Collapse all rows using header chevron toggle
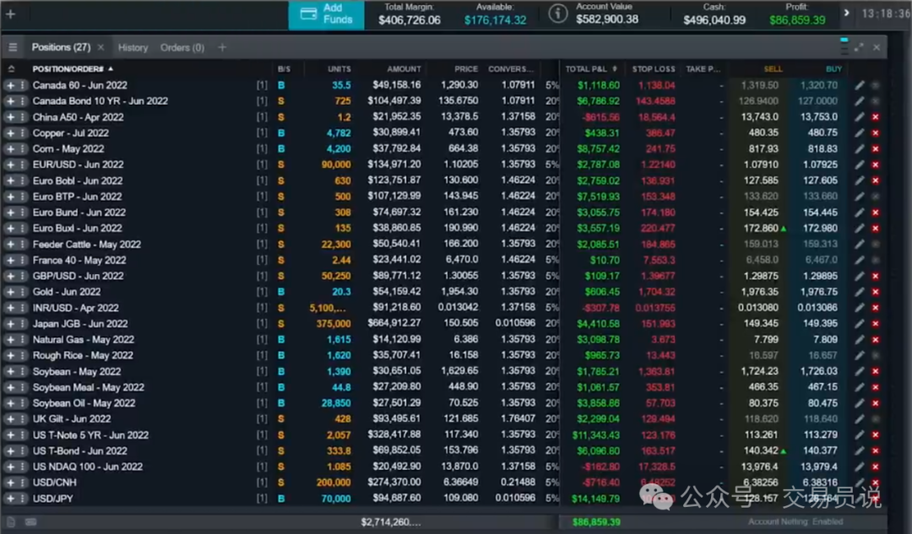Screen dimensions: 912x534 pyautogui.click(x=12, y=69)
